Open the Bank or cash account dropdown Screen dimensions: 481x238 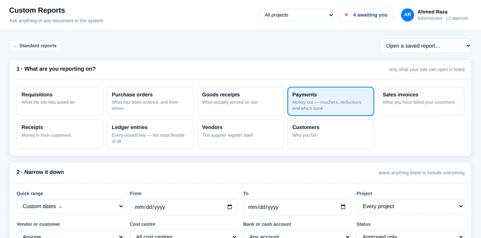[297, 234]
